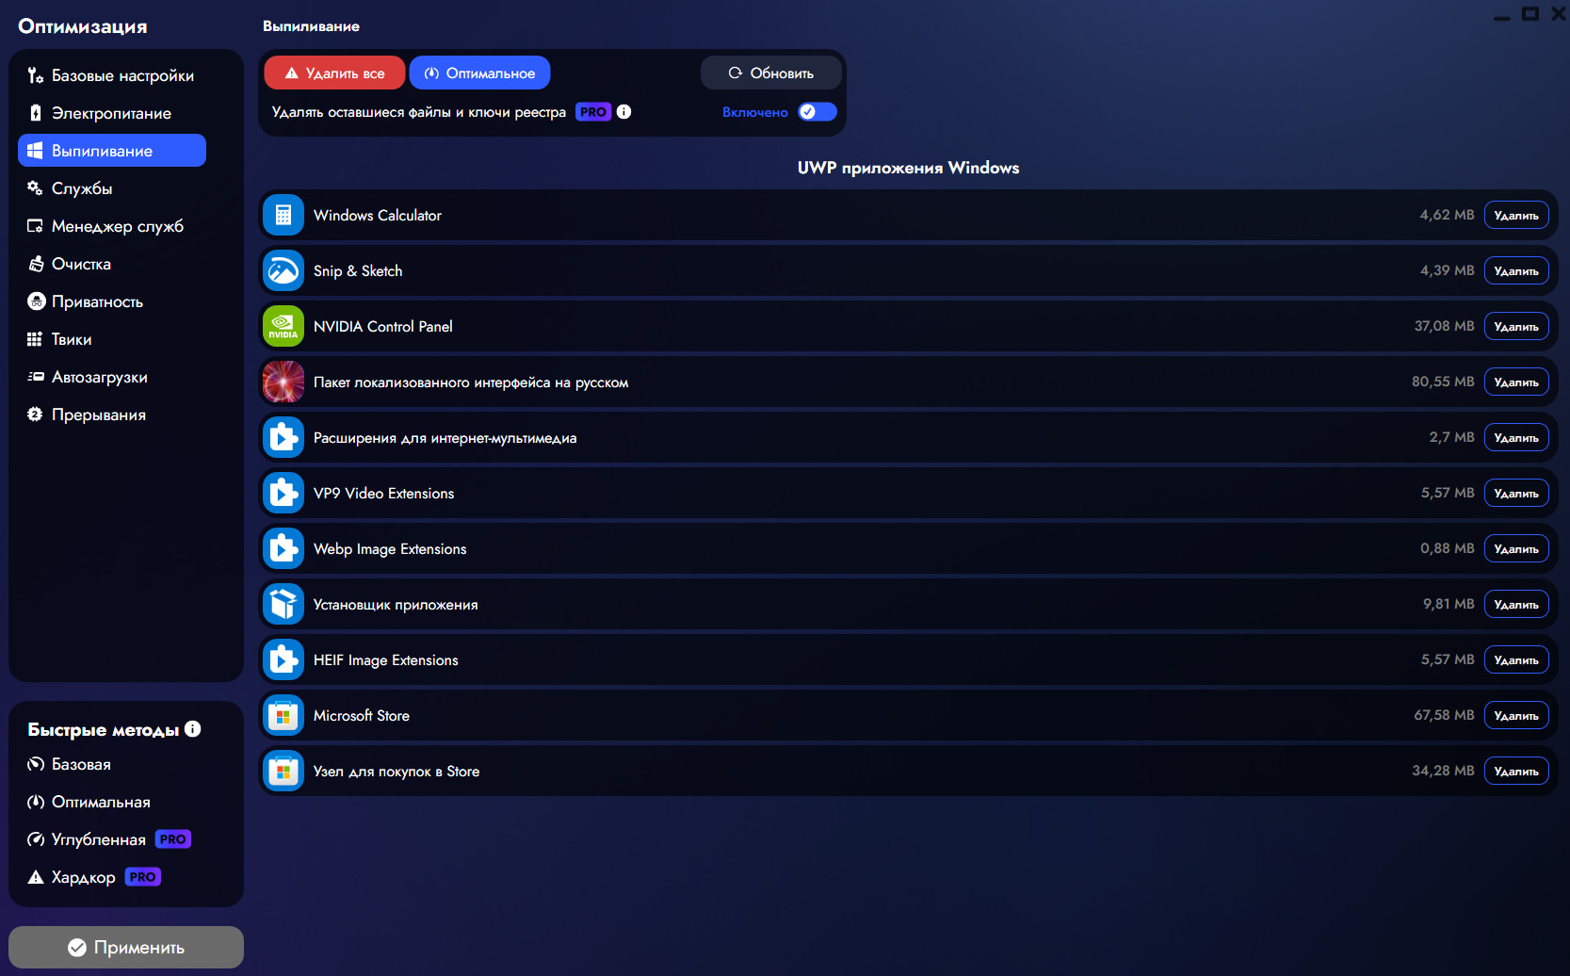Click the NVIDIA Control Panel icon
The image size is (1570, 976).
click(x=283, y=326)
